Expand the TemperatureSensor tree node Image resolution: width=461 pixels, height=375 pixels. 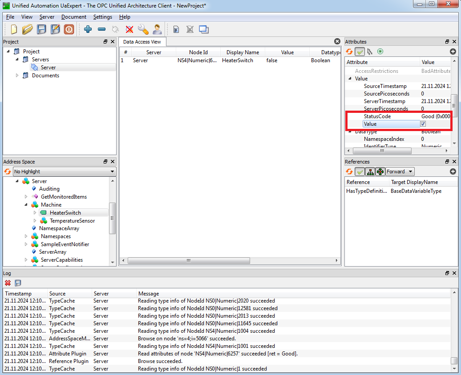click(35, 220)
